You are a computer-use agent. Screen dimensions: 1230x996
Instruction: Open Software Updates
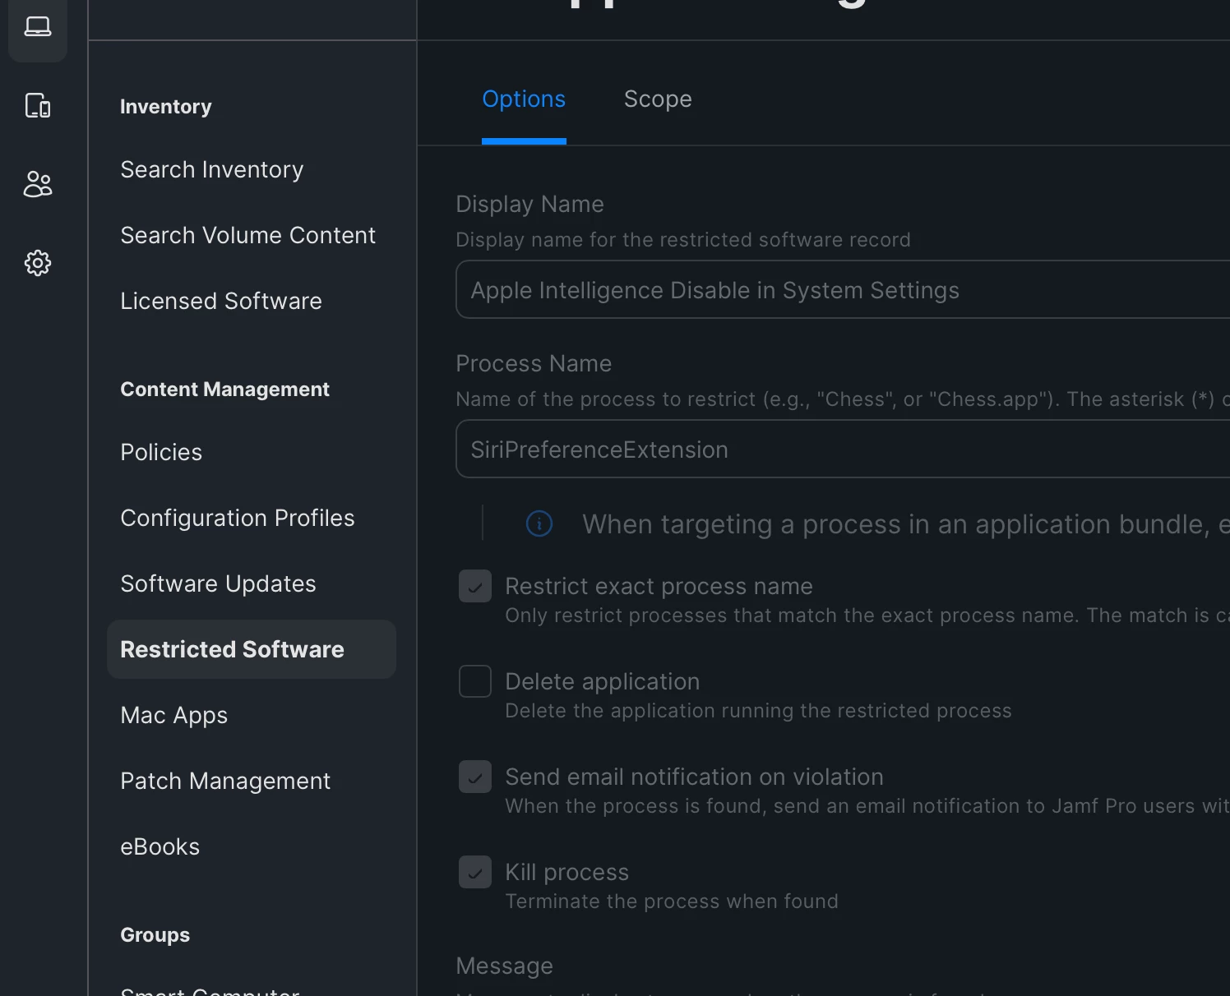pyautogui.click(x=219, y=583)
